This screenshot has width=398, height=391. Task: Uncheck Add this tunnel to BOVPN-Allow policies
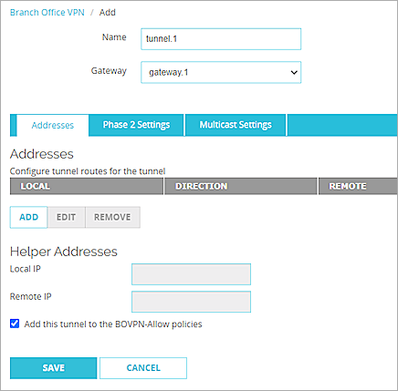pos(15,324)
